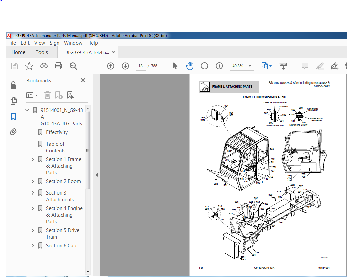347x277 pixels.
Task: Print the document with printer icon
Action: tap(58, 66)
